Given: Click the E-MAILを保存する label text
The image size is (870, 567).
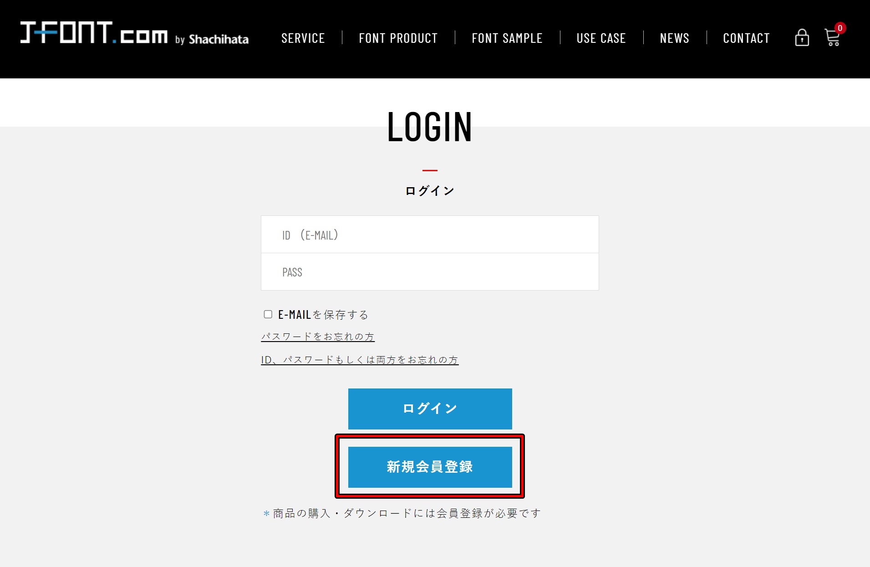Looking at the screenshot, I should coord(323,315).
